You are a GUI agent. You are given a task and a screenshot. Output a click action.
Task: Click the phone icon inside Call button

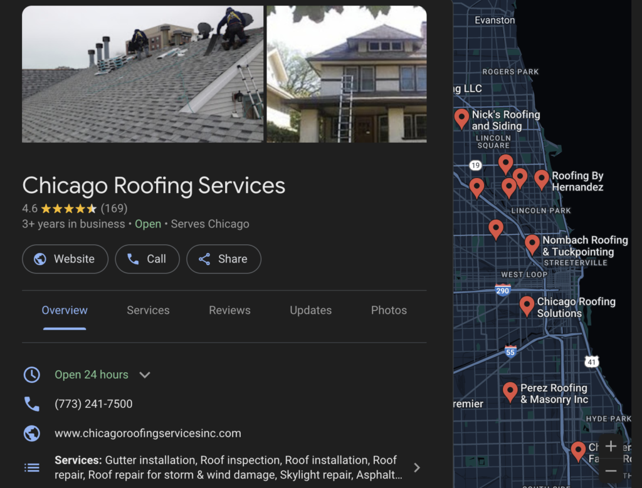click(x=133, y=259)
